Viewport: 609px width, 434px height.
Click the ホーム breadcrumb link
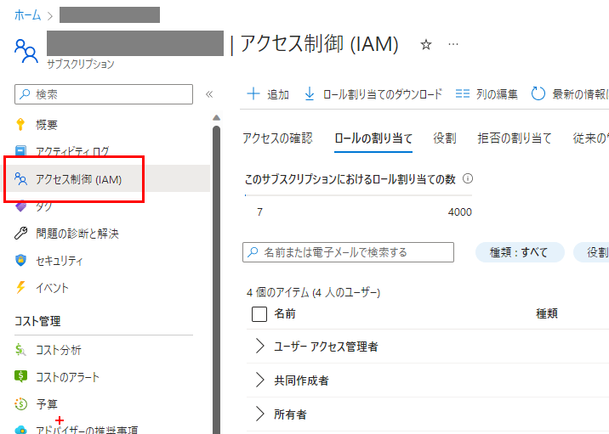pyautogui.click(x=27, y=15)
